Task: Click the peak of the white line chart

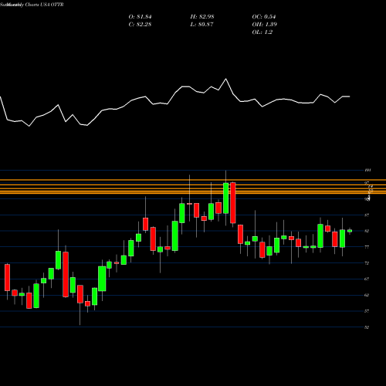Action: pyautogui.click(x=226, y=79)
